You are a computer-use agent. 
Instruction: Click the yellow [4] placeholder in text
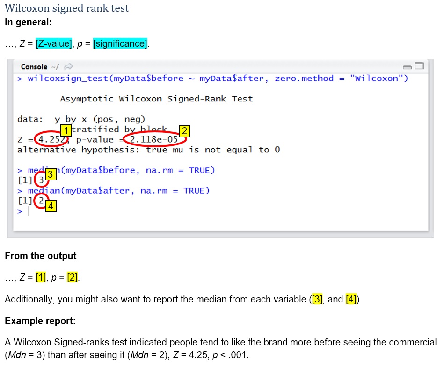[x=351, y=299]
